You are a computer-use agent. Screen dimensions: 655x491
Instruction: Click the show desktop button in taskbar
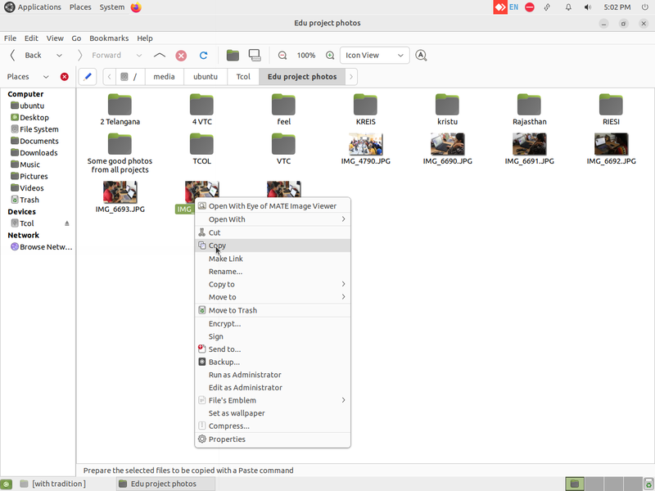[x=7, y=484]
